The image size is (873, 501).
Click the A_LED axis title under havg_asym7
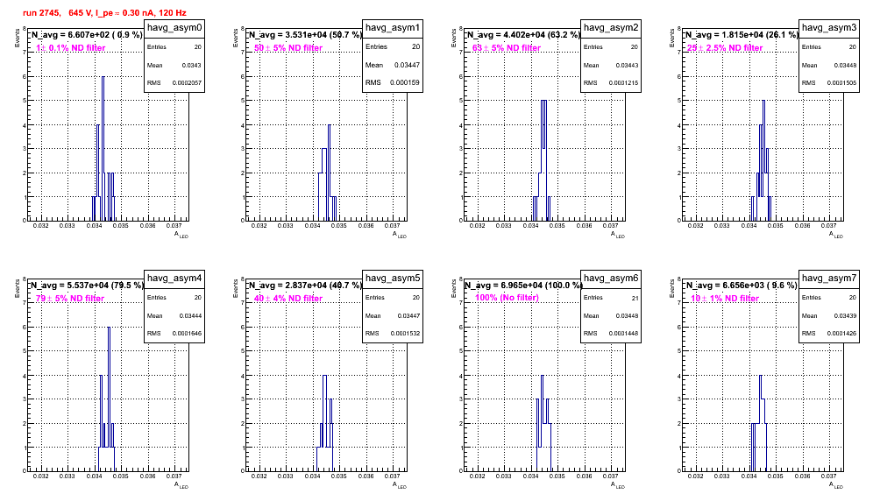[x=836, y=486]
